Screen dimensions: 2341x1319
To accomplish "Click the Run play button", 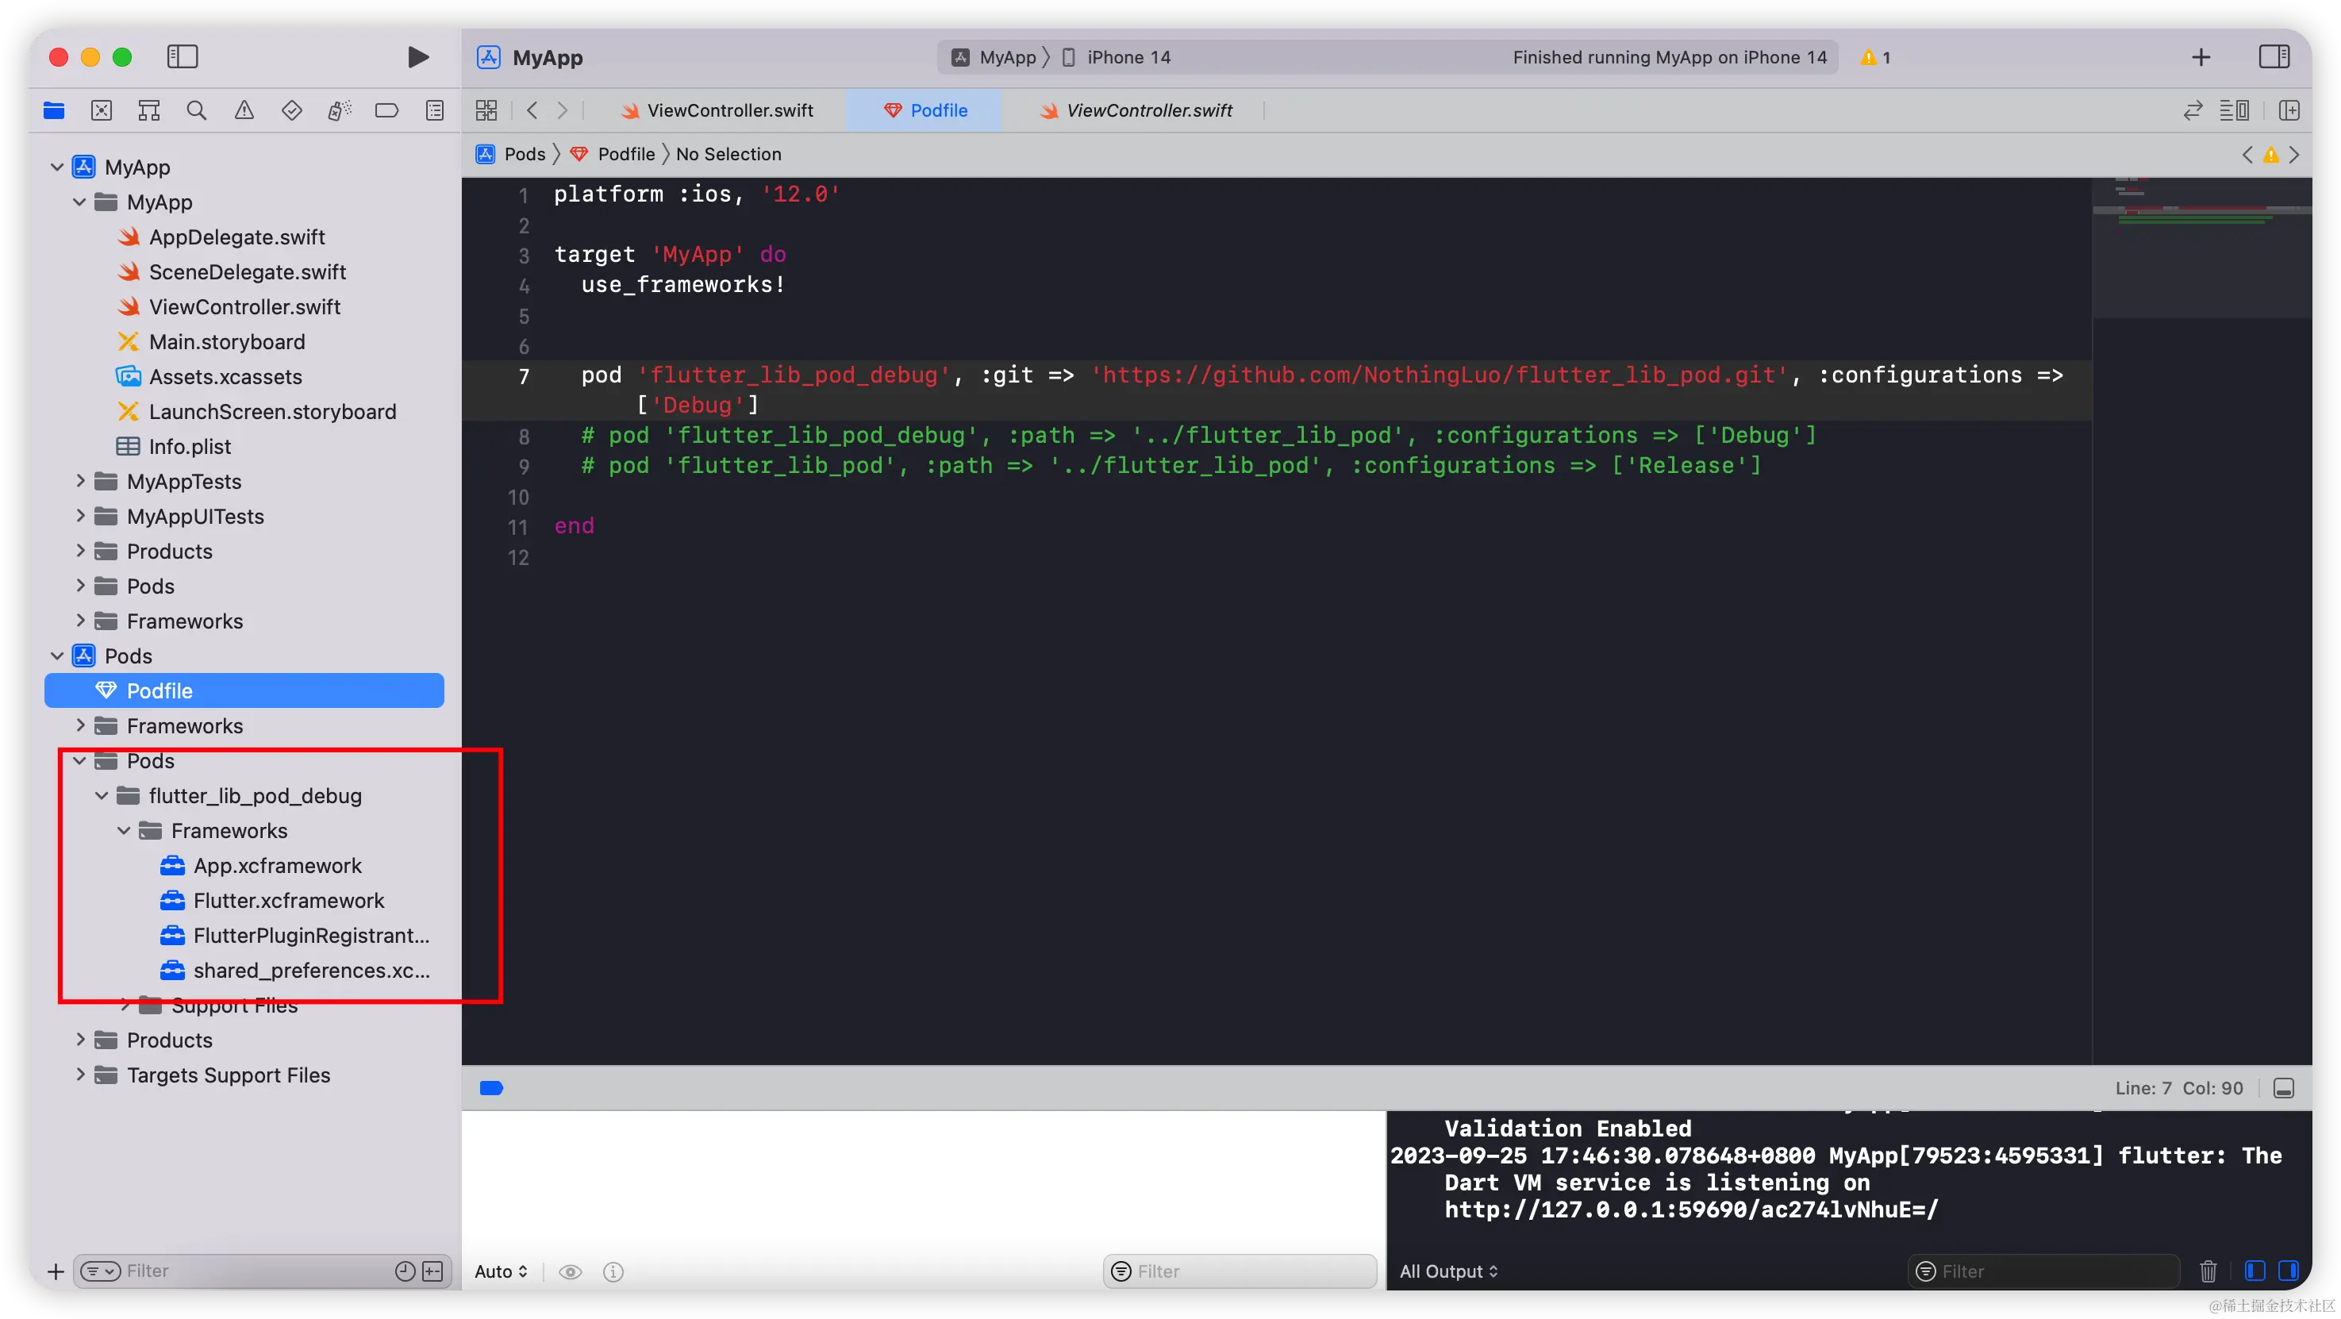I will click(417, 57).
